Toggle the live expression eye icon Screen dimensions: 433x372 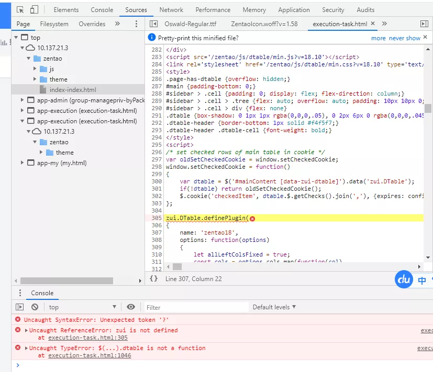click(131, 307)
